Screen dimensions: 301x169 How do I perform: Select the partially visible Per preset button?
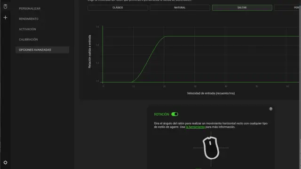tap(287, 8)
